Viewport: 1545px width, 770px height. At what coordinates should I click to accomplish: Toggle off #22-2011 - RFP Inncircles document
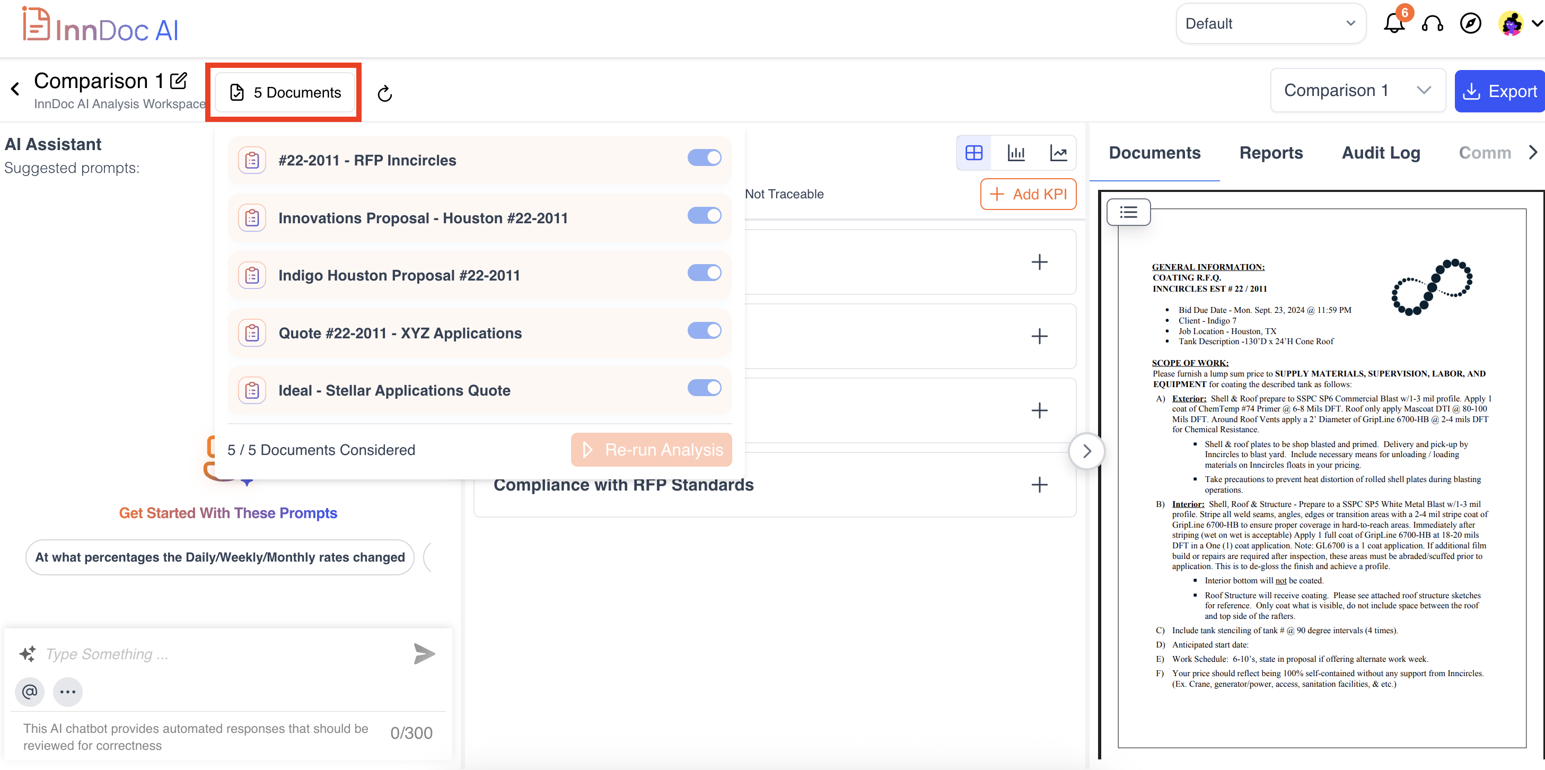pos(704,157)
